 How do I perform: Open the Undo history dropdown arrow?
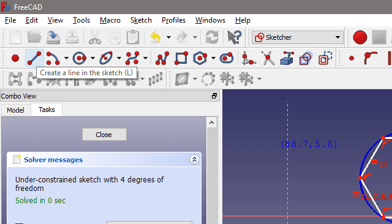pos(169,37)
